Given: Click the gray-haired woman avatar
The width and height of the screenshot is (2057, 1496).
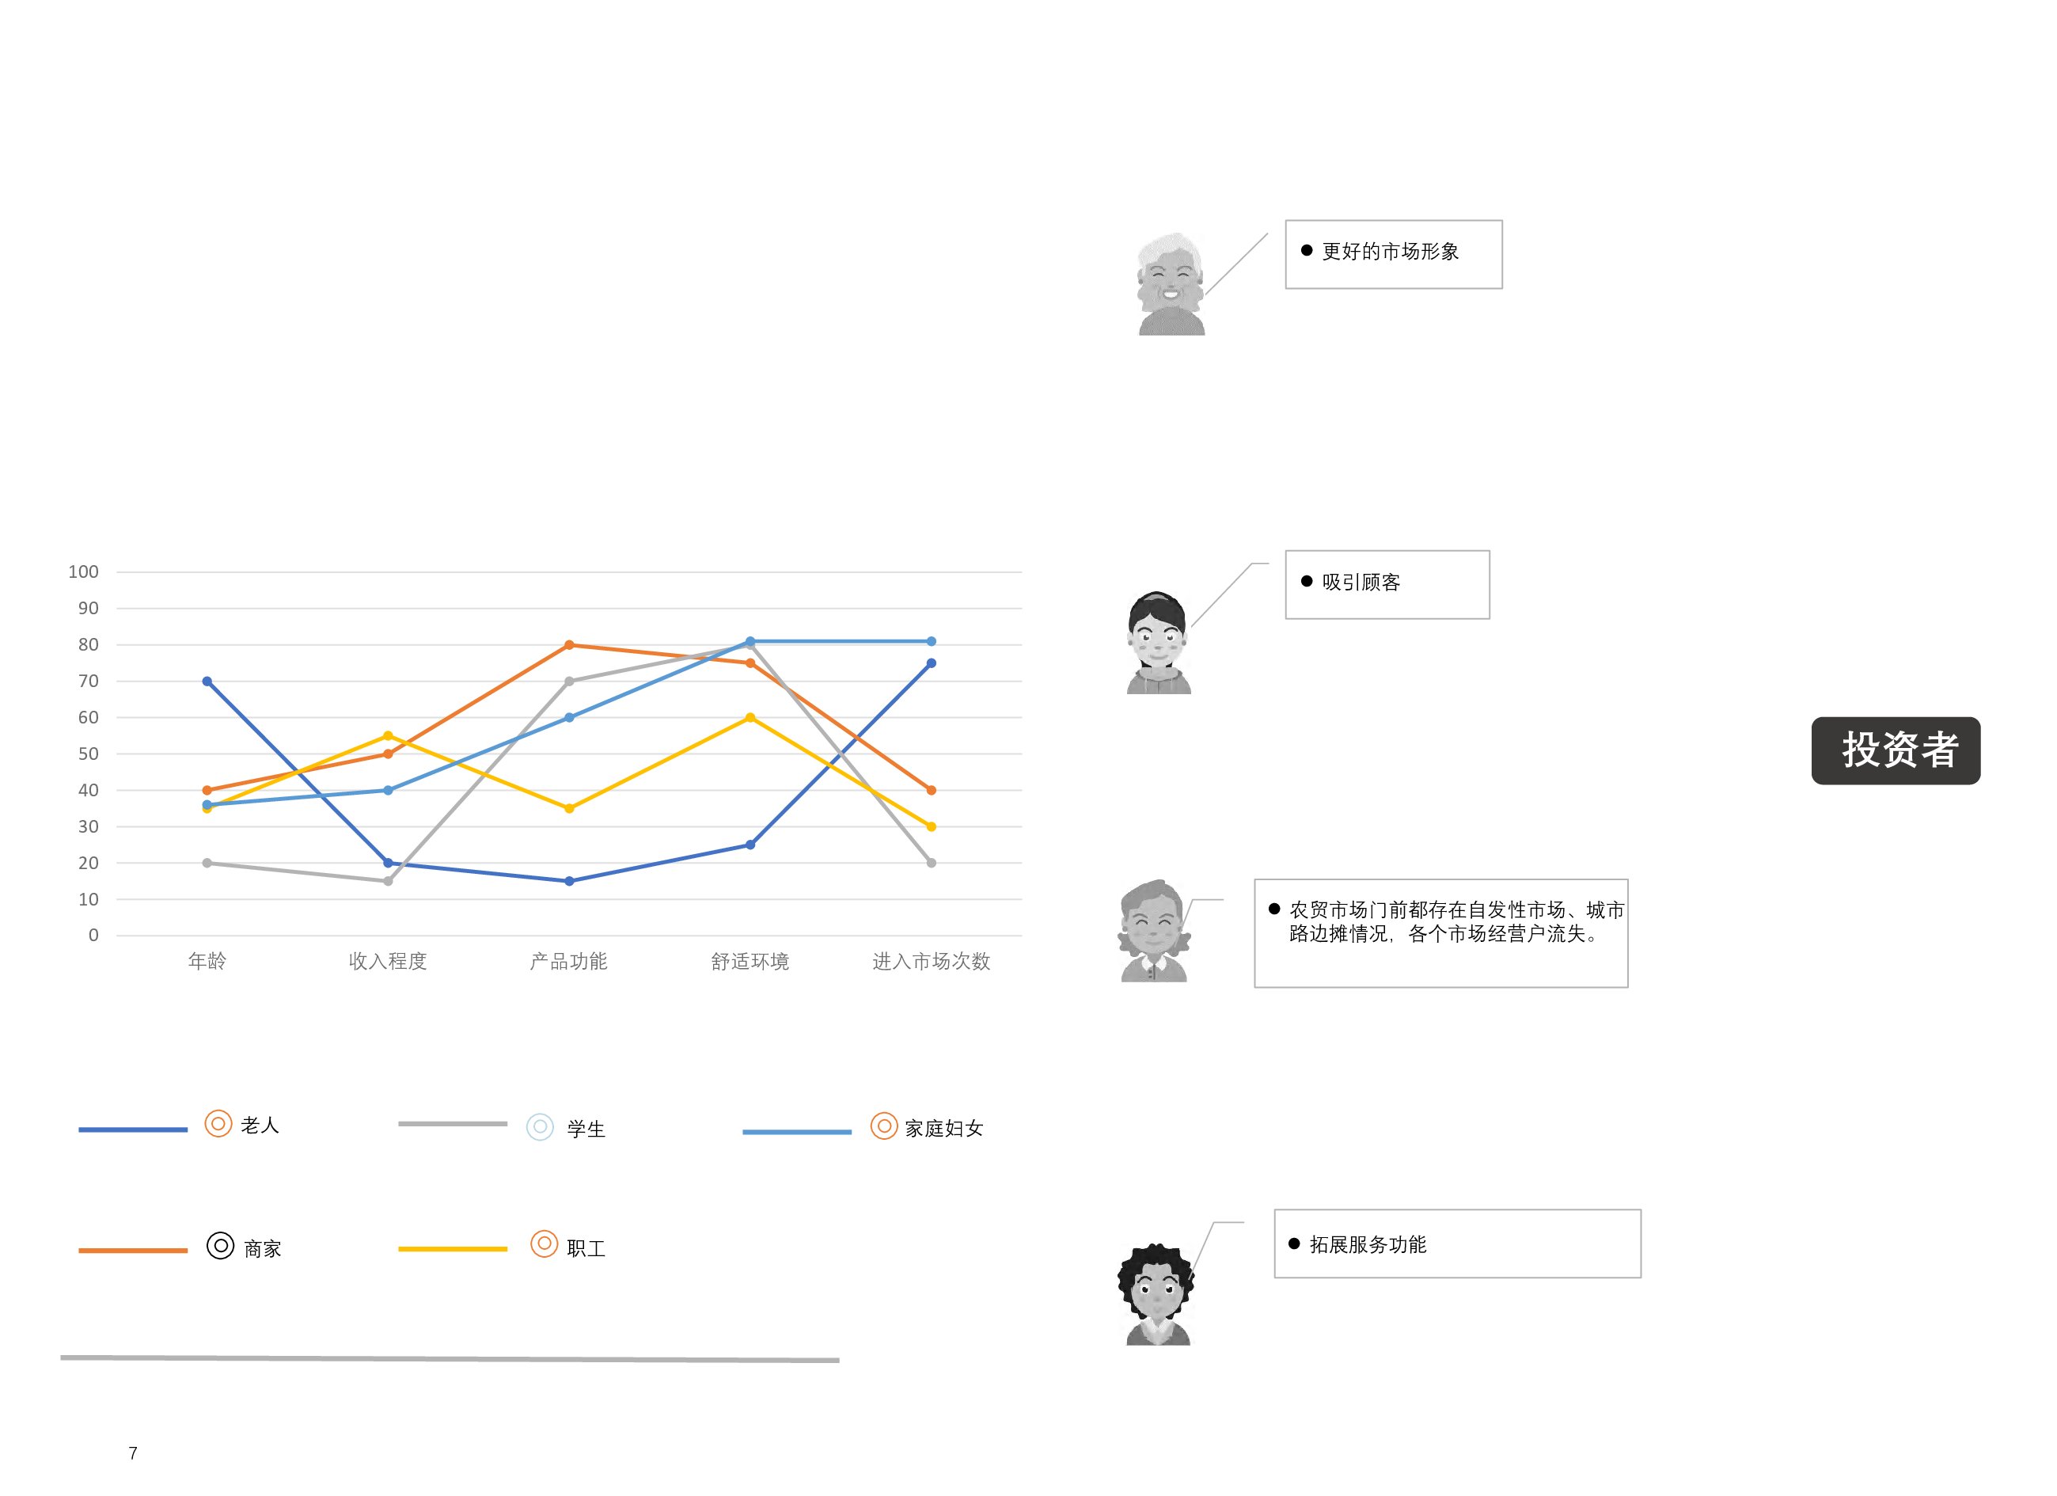Looking at the screenshot, I should [x=1152, y=931].
